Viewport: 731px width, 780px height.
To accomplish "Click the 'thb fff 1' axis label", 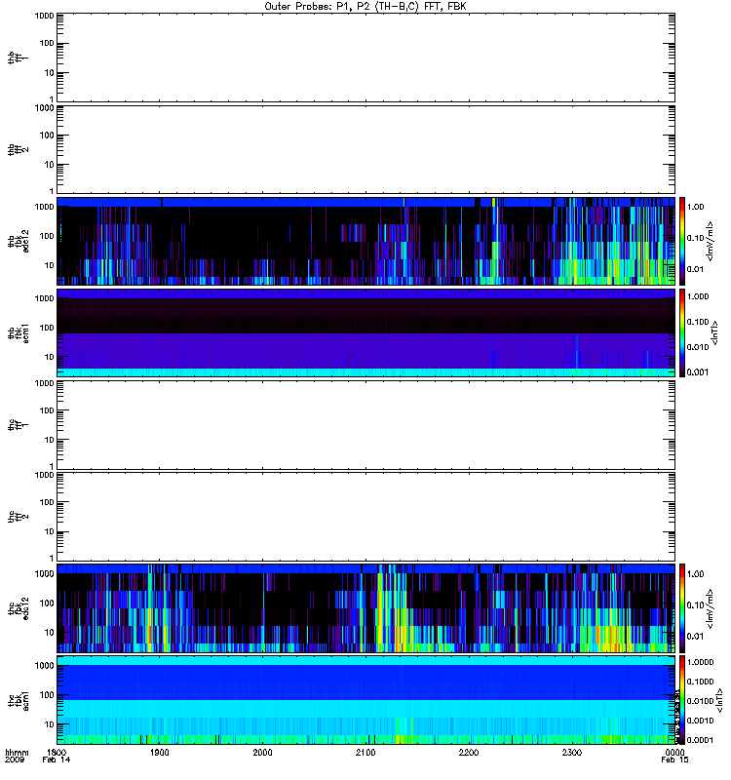I will (19, 58).
